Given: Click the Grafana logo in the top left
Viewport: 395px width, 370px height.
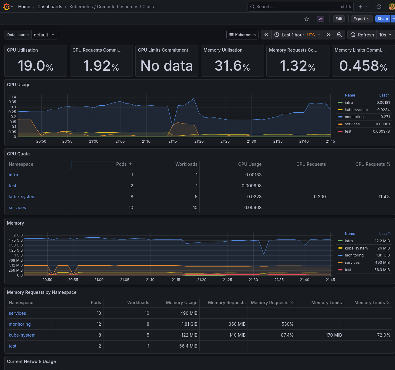Looking at the screenshot, I should (x=6, y=6).
